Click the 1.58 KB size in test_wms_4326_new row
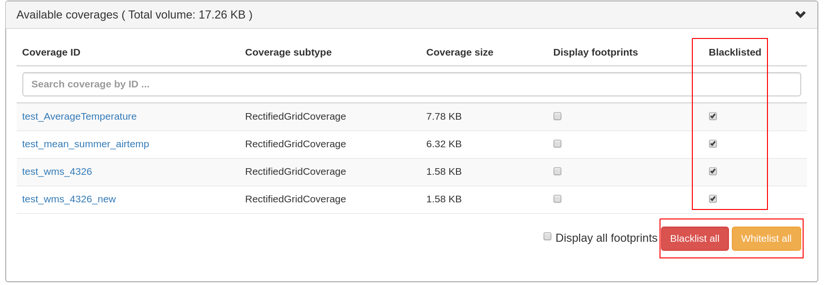The image size is (825, 285). coord(444,199)
